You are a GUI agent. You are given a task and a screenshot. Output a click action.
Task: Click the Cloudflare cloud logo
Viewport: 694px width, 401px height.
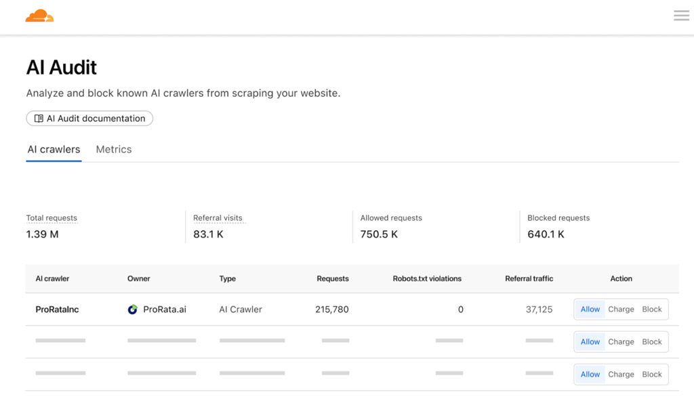pyautogui.click(x=39, y=16)
